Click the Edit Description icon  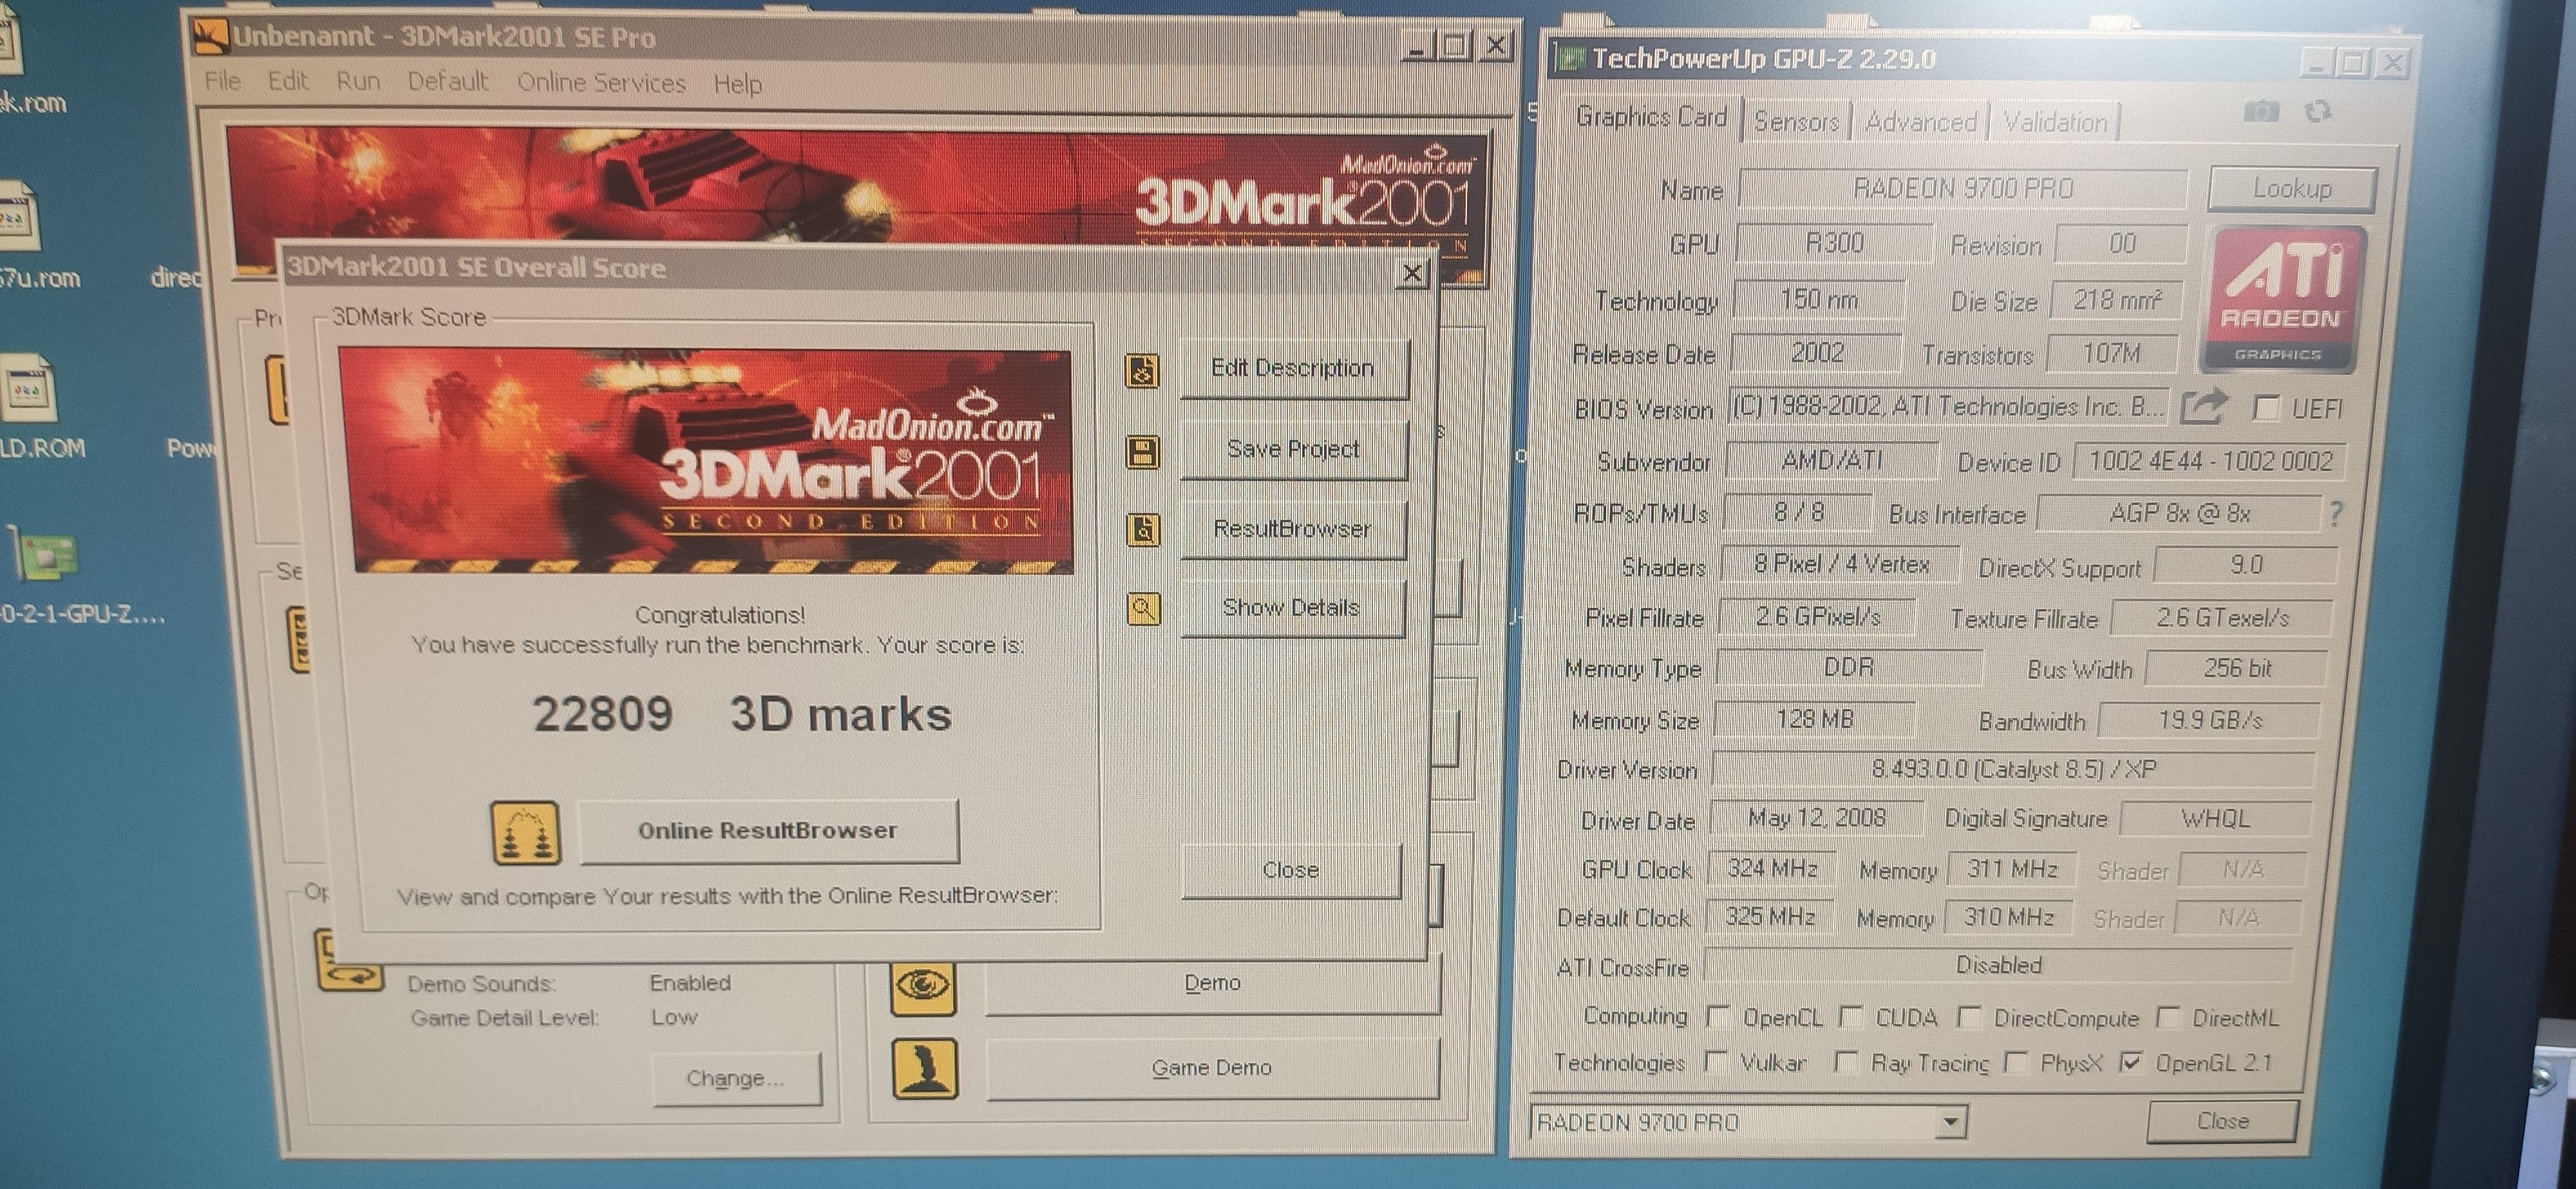click(x=1143, y=370)
